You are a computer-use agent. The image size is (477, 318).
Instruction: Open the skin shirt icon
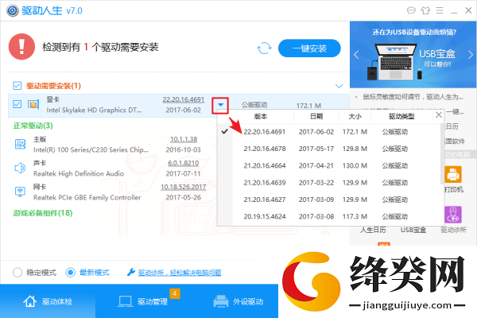click(425, 10)
